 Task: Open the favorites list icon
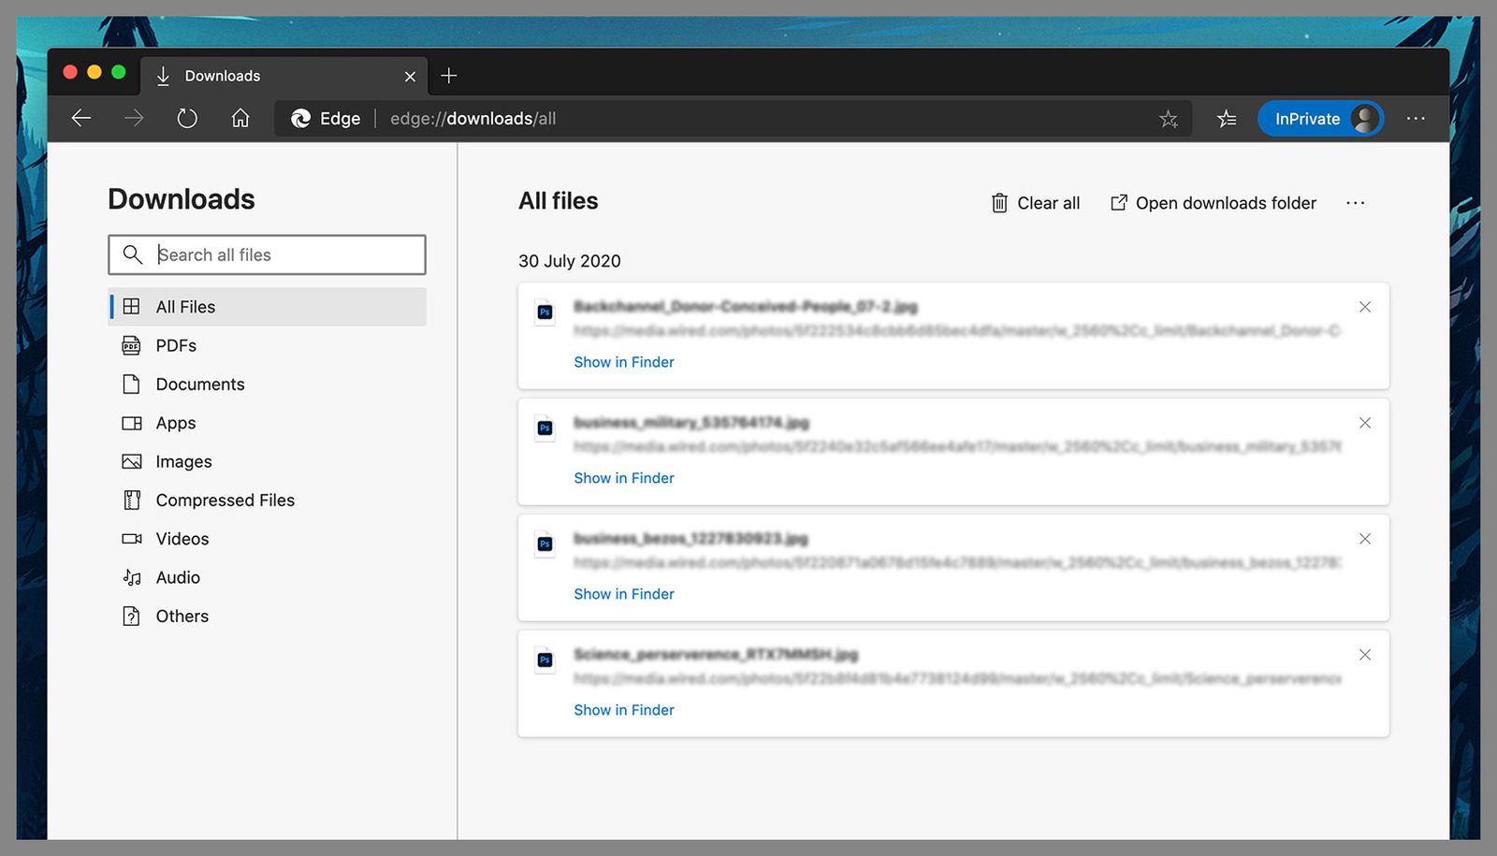coord(1227,119)
